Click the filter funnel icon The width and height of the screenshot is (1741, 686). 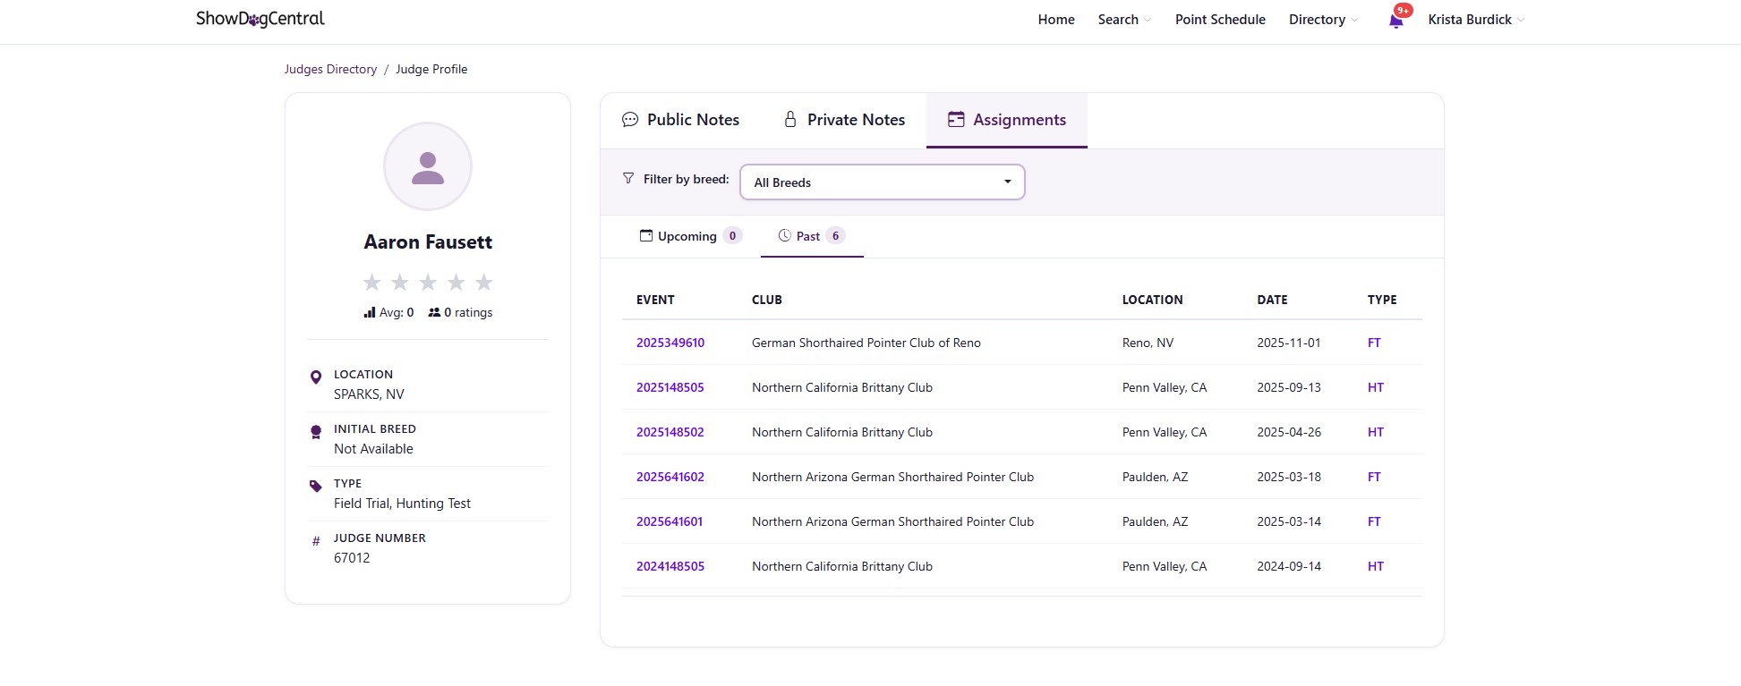[x=628, y=179]
